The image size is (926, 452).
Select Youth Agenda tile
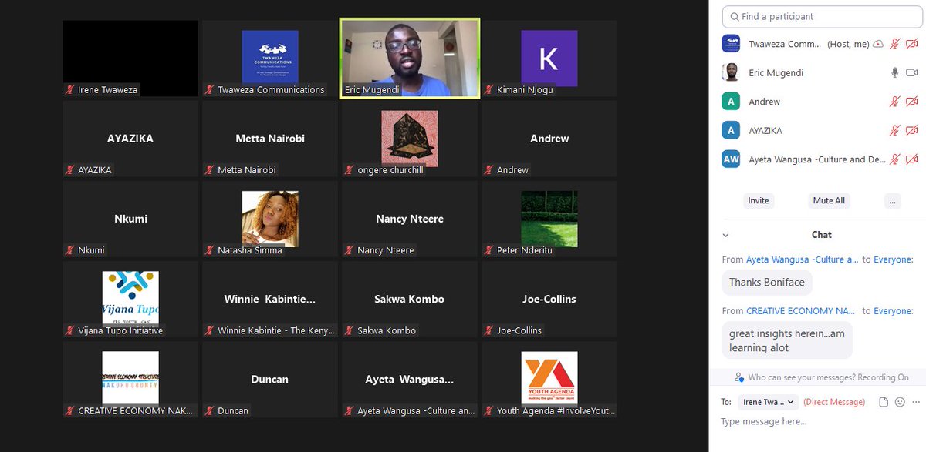(549, 379)
